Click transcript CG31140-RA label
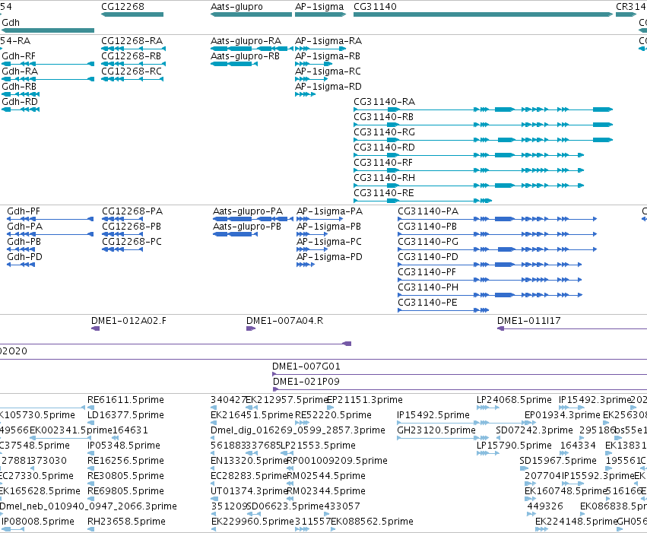Viewport: 647px width, 533px height. (x=385, y=102)
